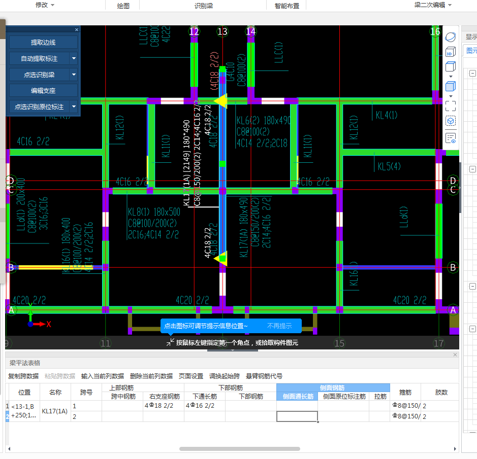The width and height of the screenshot is (477, 459).
Task: Click the 自动提取标注 button
Action: click(39, 58)
